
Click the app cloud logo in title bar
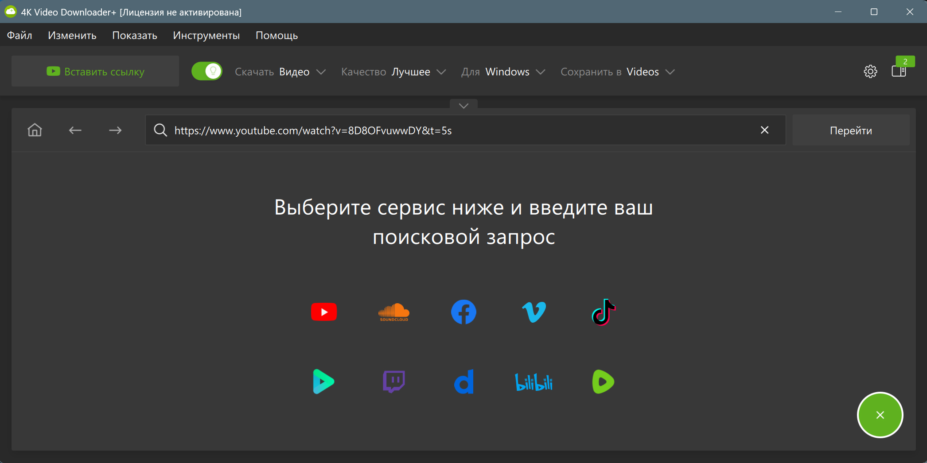tap(10, 12)
